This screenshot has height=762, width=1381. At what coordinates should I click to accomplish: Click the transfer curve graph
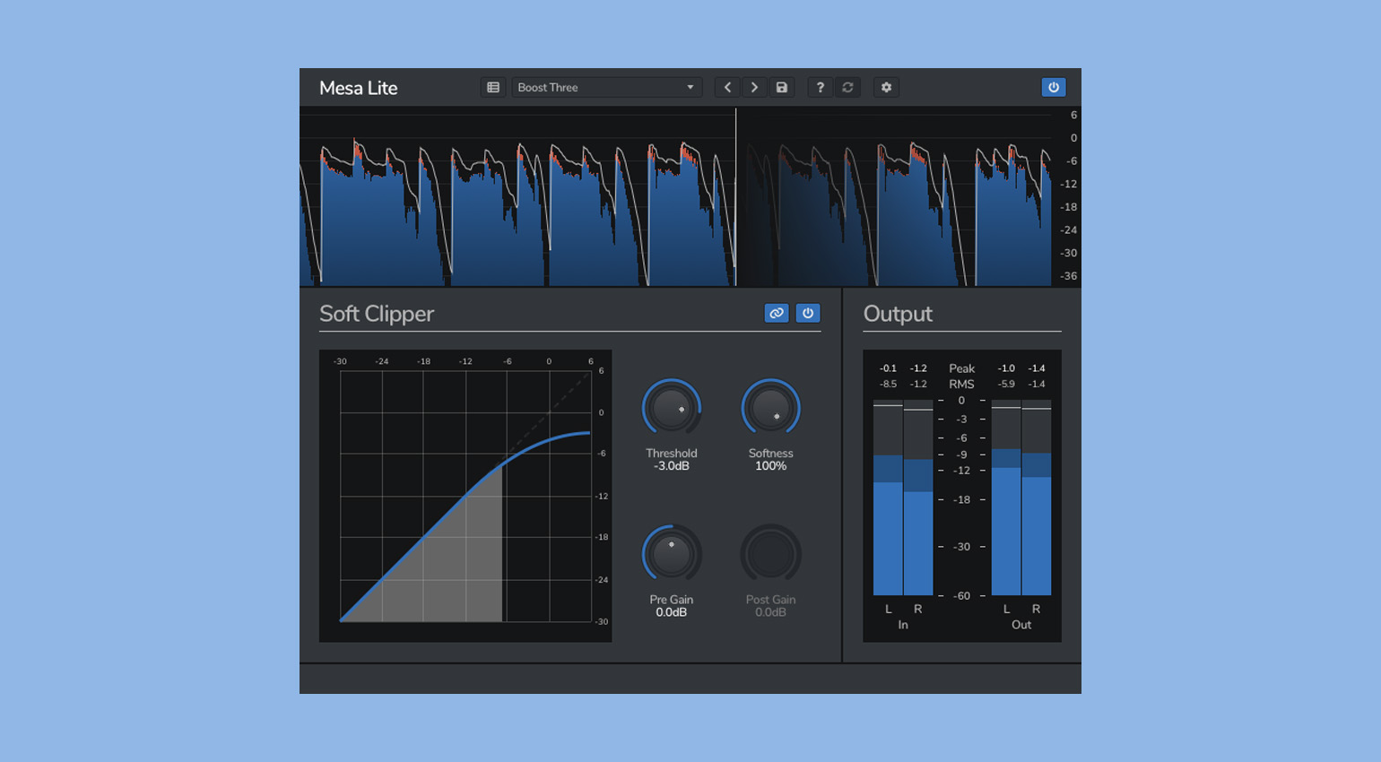click(465, 496)
